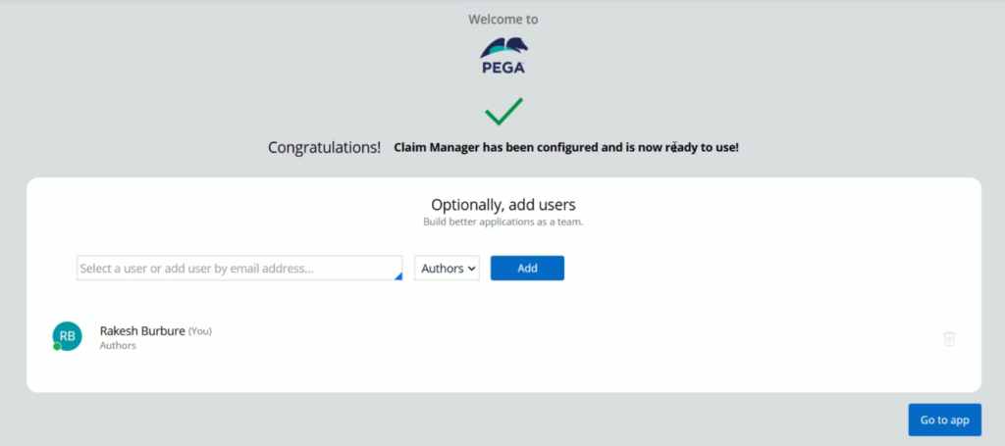Click the Go to app button

(945, 420)
